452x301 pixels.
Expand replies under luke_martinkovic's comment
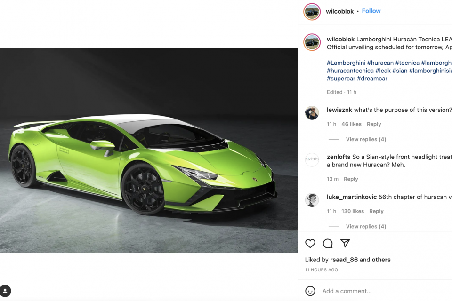[366, 226]
